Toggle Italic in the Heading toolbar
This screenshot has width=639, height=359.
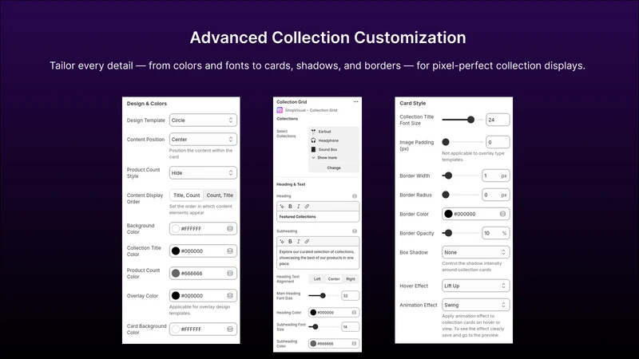tap(298, 207)
